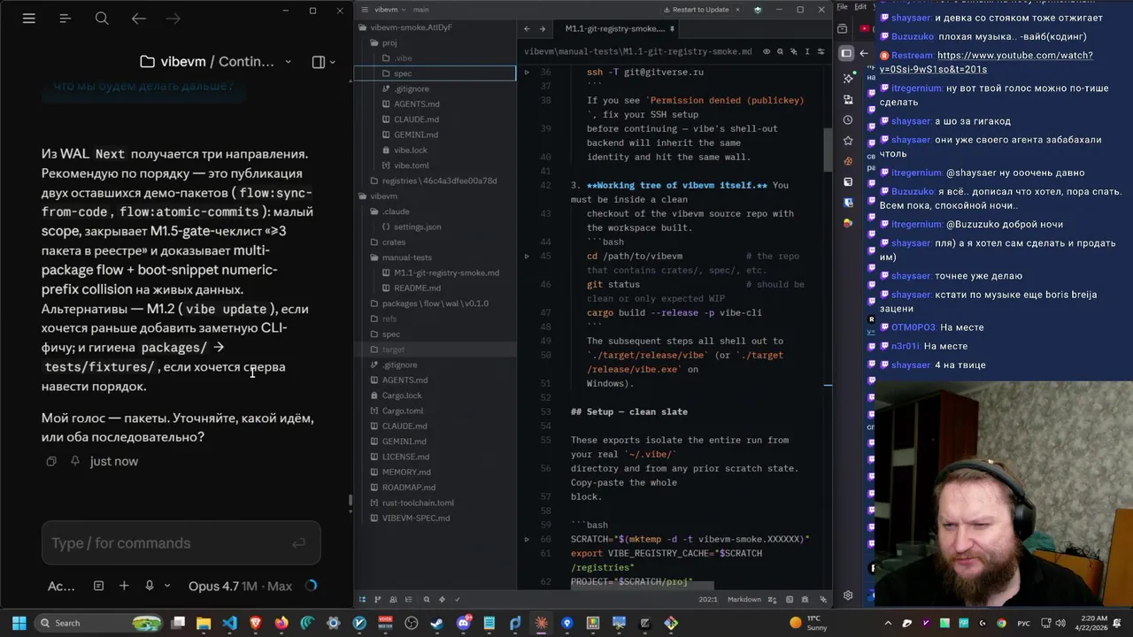Select the .vibe folder in tree
This screenshot has height=637, width=1133.
click(x=403, y=58)
